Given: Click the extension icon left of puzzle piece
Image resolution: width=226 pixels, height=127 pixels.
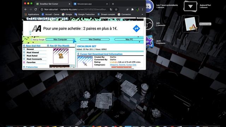Looking at the screenshot, I should pos(127,10).
